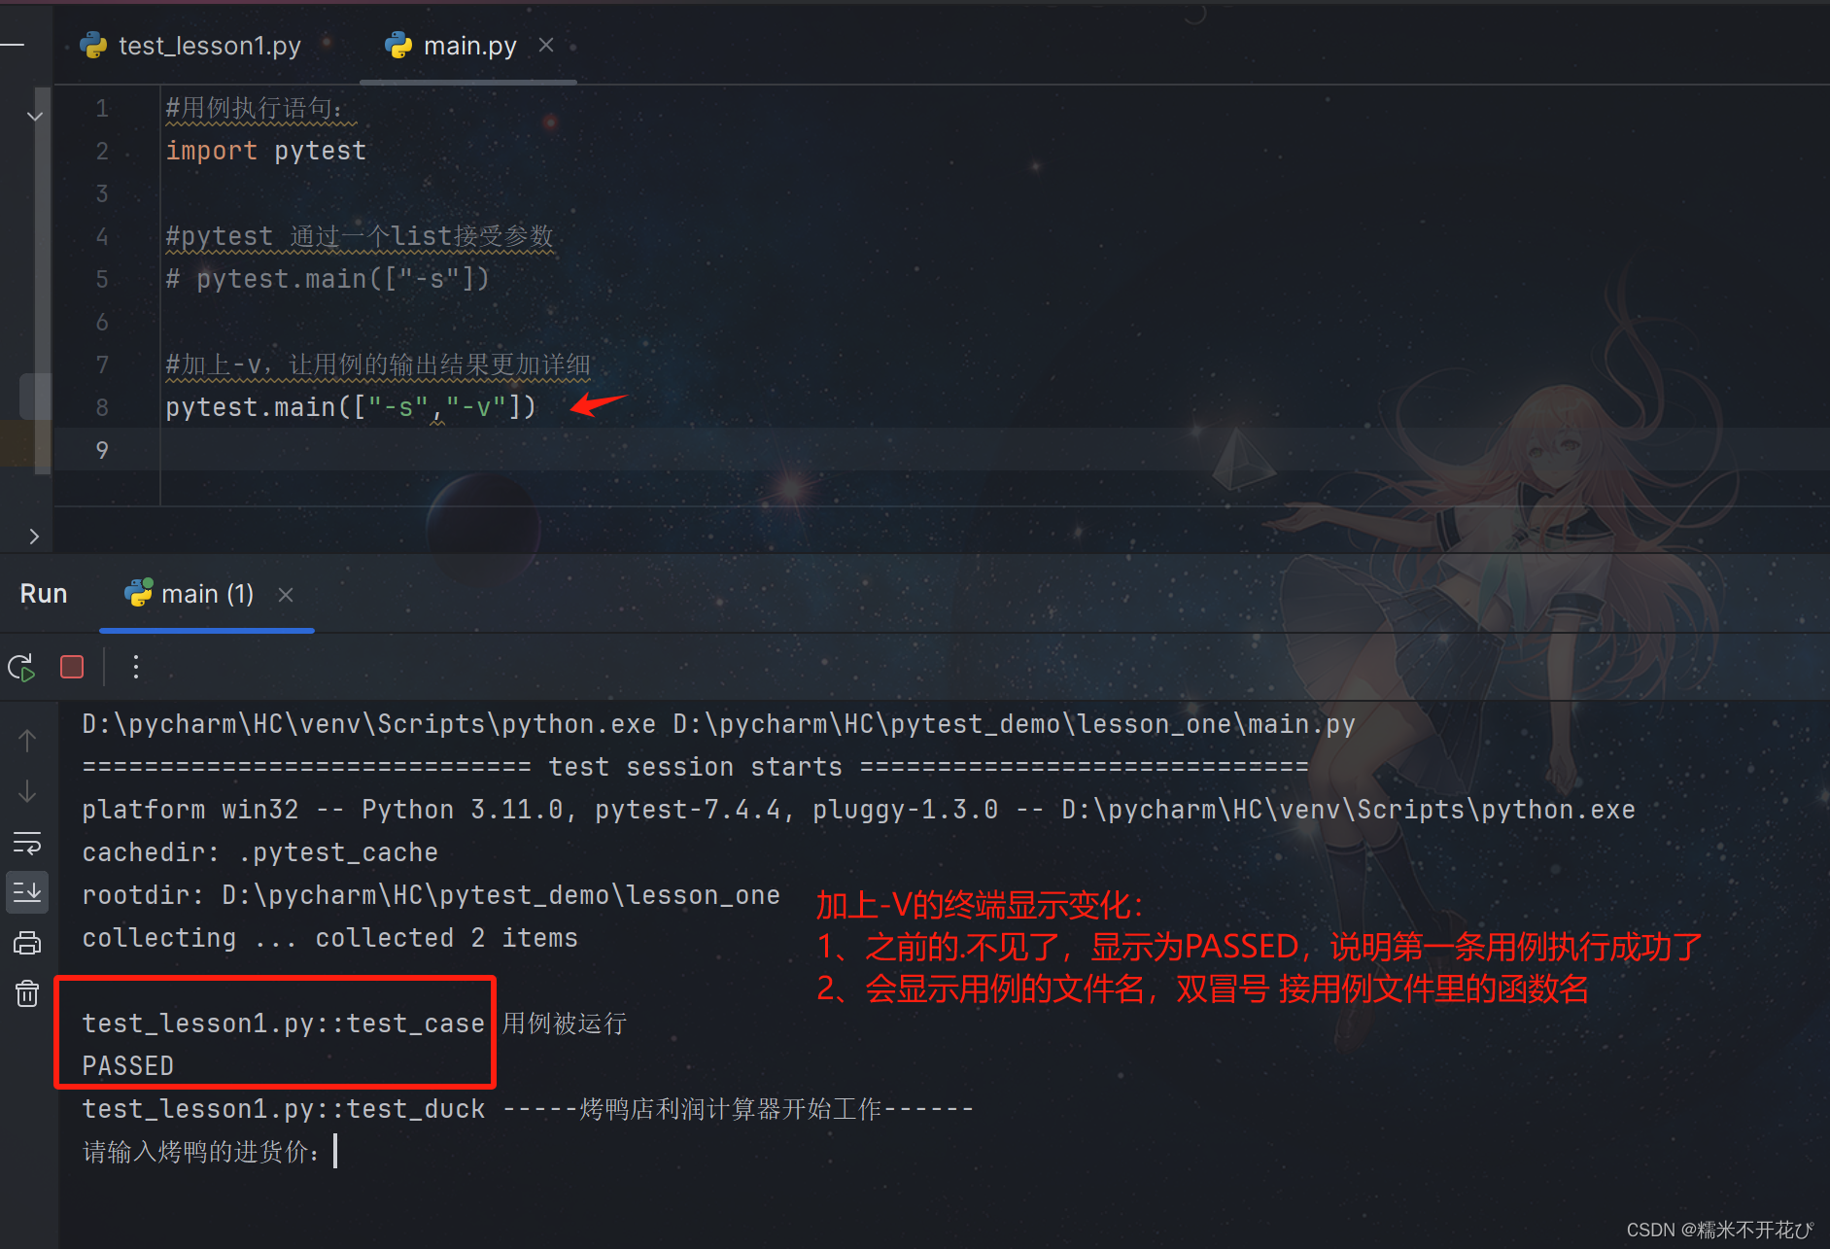
Task: Jump down the stack trace with the down arrow
Action: 27,791
